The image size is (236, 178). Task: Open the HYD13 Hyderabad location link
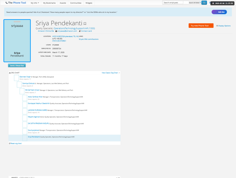65,36
